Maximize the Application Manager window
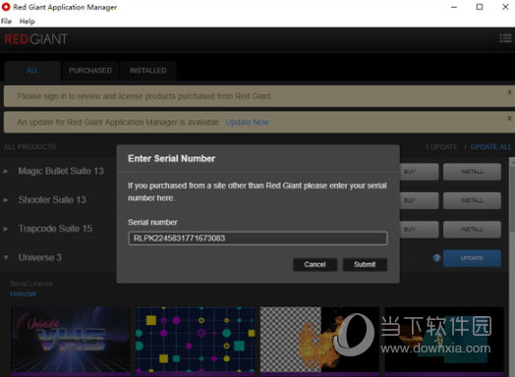 point(480,7)
